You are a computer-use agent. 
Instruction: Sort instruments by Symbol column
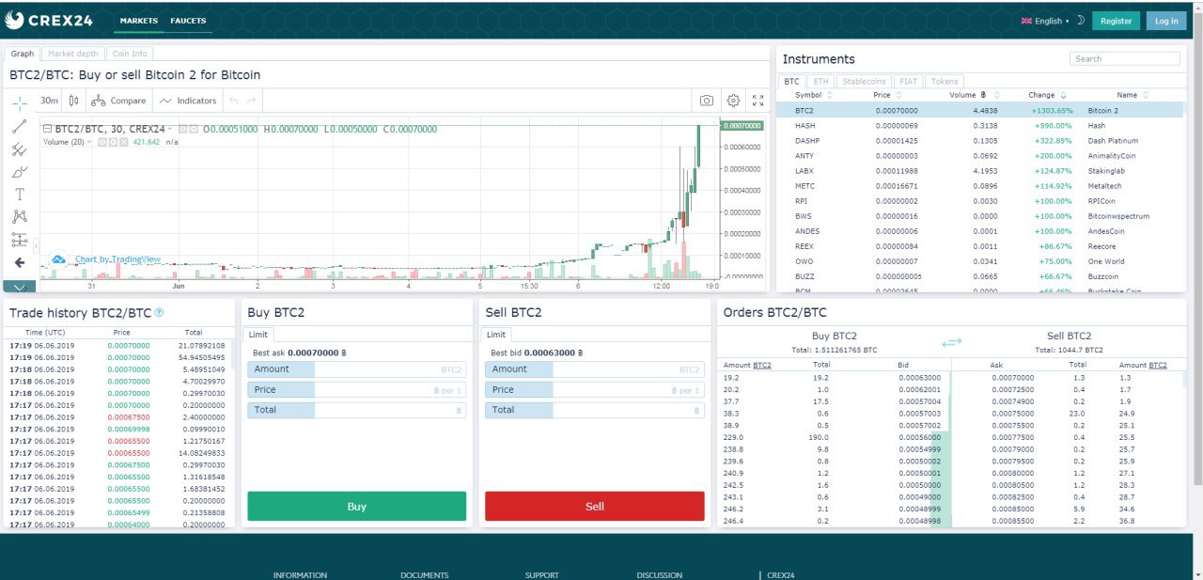pyautogui.click(x=812, y=95)
